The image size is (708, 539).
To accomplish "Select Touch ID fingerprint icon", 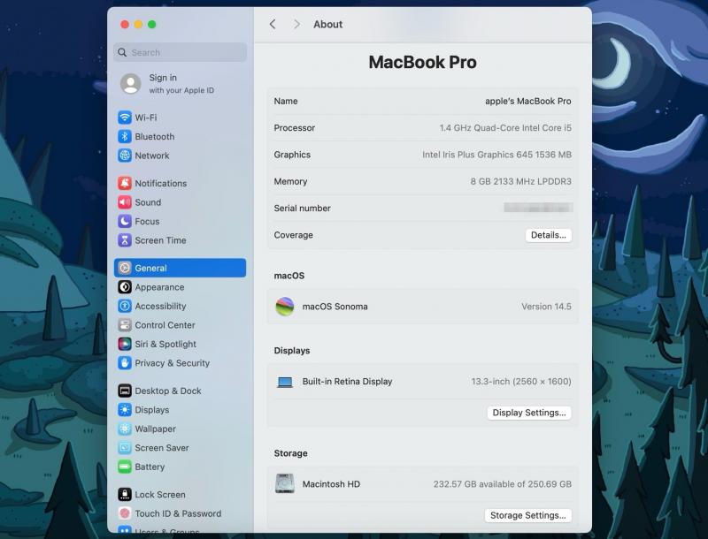I will (x=125, y=513).
